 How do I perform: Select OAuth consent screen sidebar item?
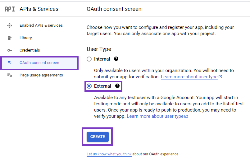(x=39, y=63)
